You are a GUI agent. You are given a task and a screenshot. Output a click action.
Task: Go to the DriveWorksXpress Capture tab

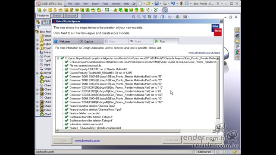point(91,41)
